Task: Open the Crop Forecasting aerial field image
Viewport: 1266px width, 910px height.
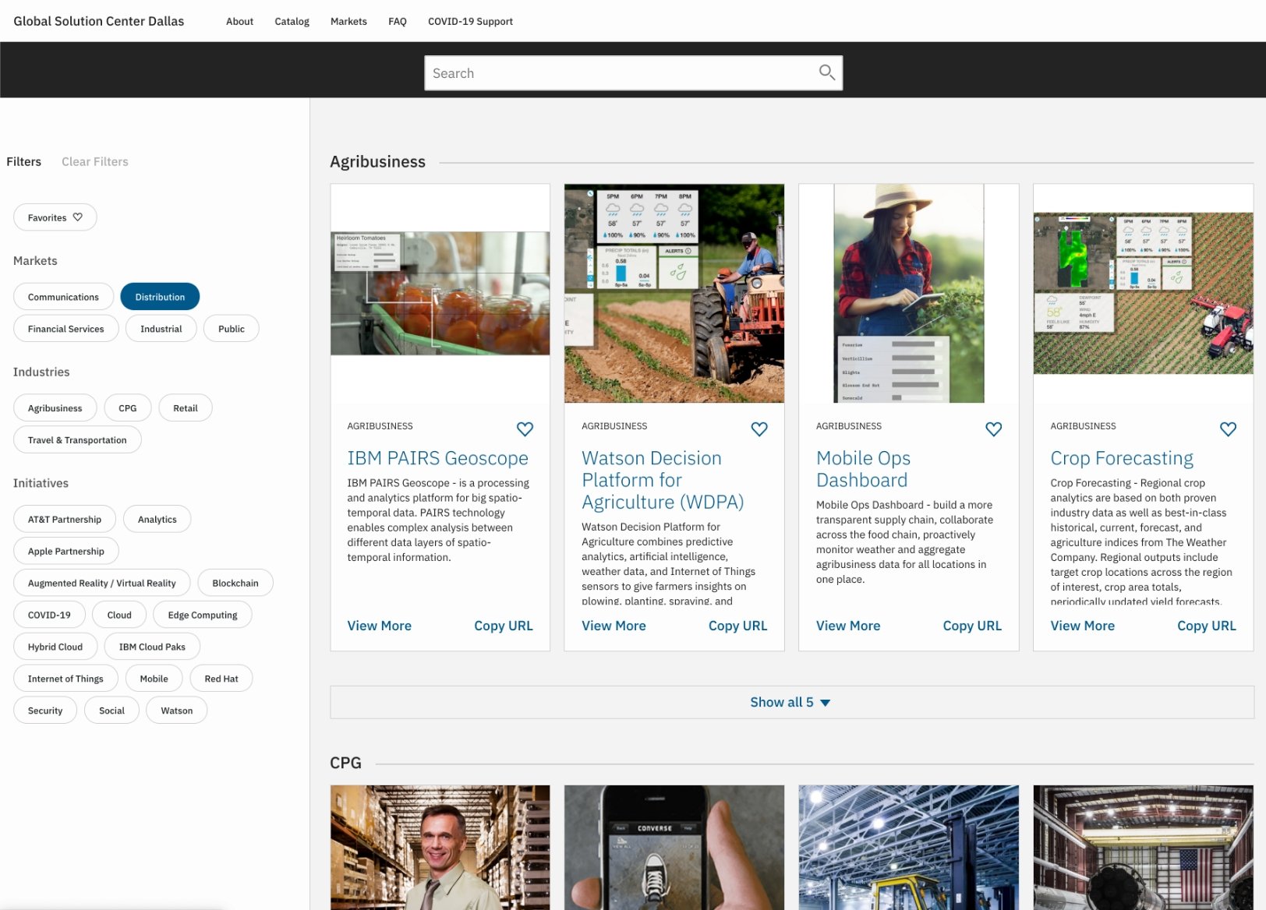Action: click(1144, 294)
